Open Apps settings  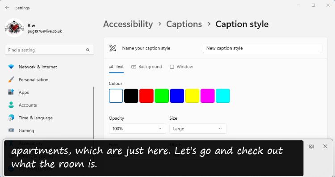point(49,93)
